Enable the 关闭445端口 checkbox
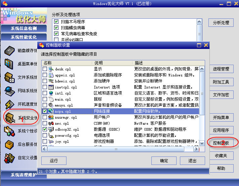Viewport: 239px width, 186px height. (56, 40)
